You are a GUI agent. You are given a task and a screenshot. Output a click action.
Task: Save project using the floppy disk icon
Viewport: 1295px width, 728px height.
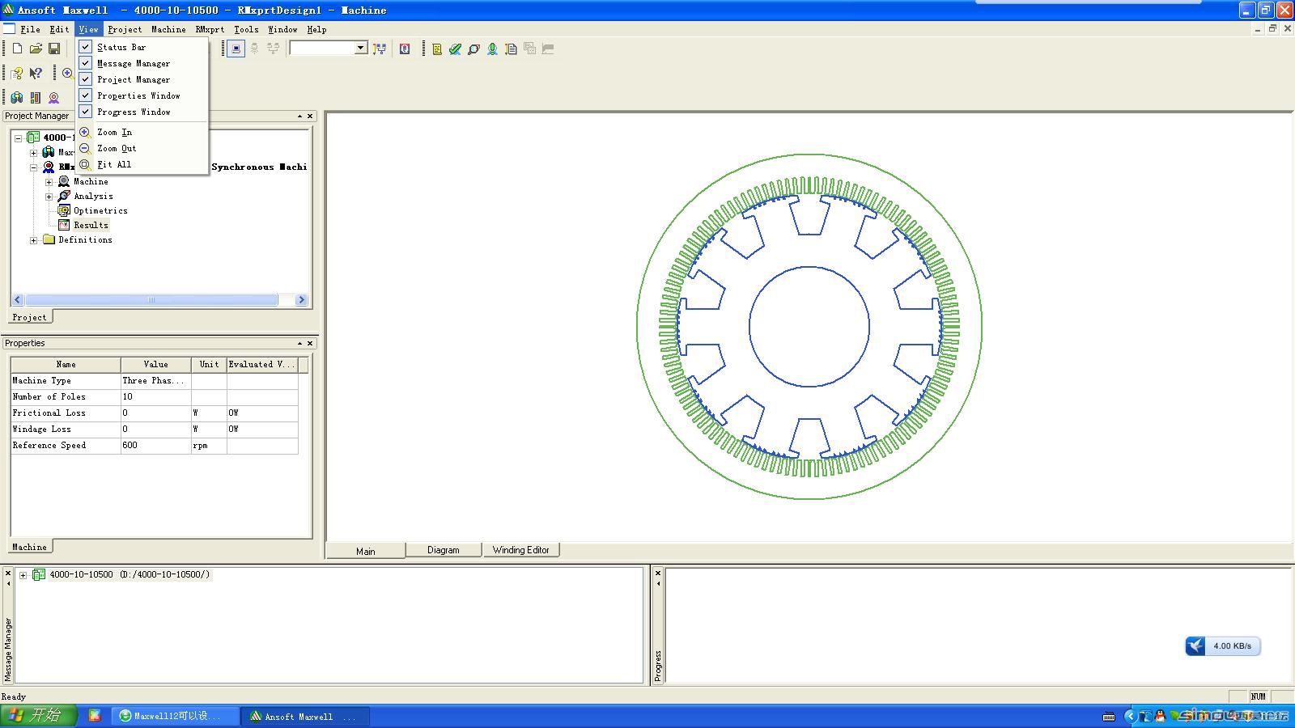tap(54, 49)
